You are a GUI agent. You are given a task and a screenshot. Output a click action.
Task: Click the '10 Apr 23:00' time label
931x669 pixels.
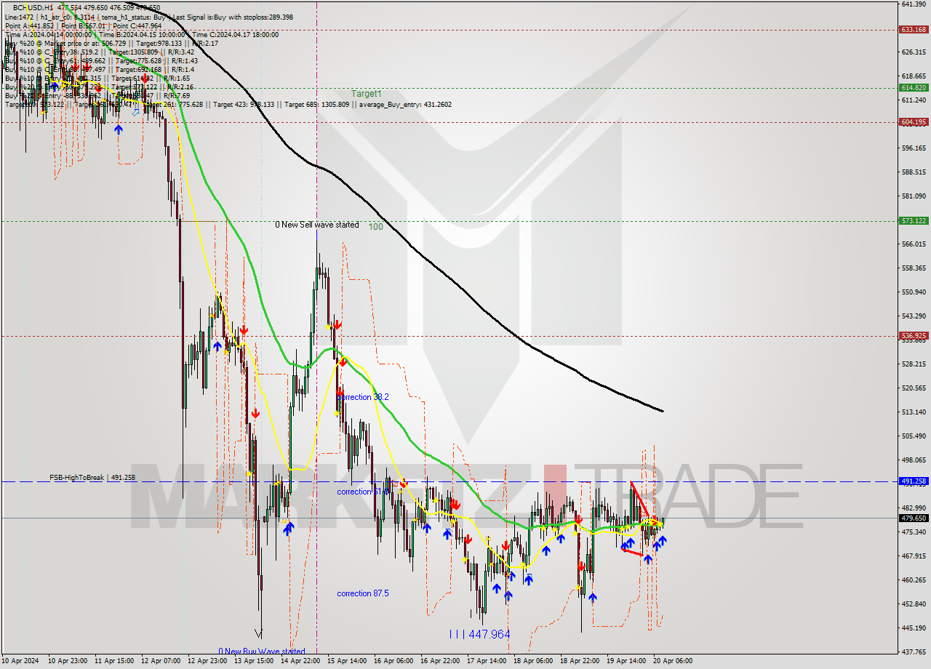[68, 661]
